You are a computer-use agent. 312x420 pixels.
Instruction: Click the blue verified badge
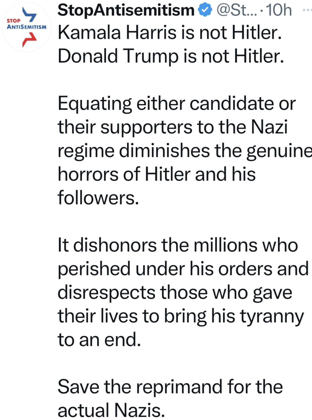pyautogui.click(x=205, y=10)
